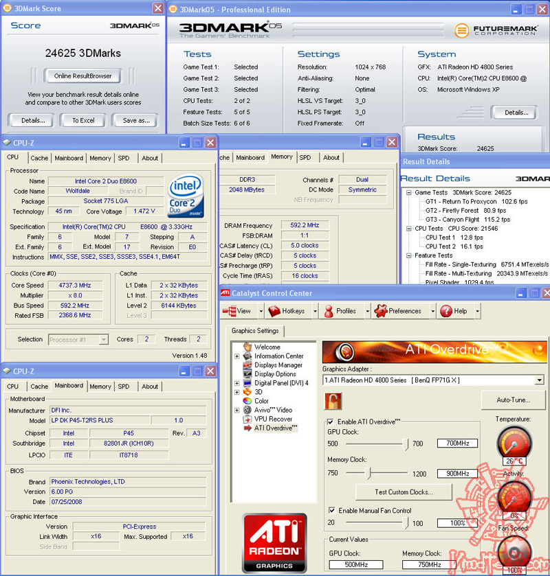
Task: Click the Intel Core 2 Duo logo in CPU-Z
Action: [186, 196]
